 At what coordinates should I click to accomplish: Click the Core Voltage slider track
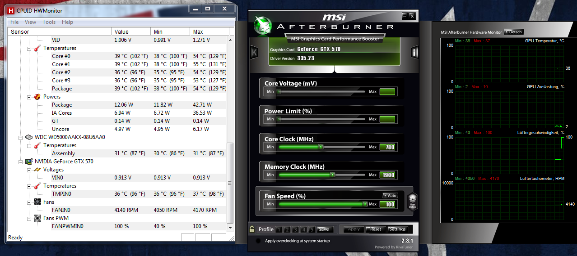click(x=321, y=92)
